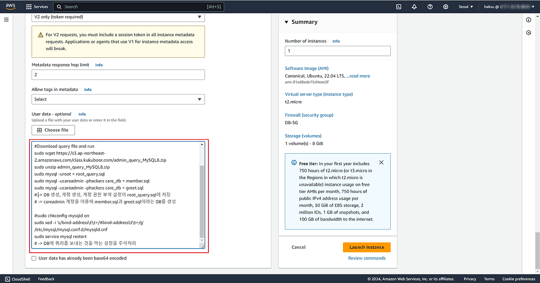The height and width of the screenshot is (283, 540).
Task: Expand the left hamburger navigation menu
Action: 6,20
